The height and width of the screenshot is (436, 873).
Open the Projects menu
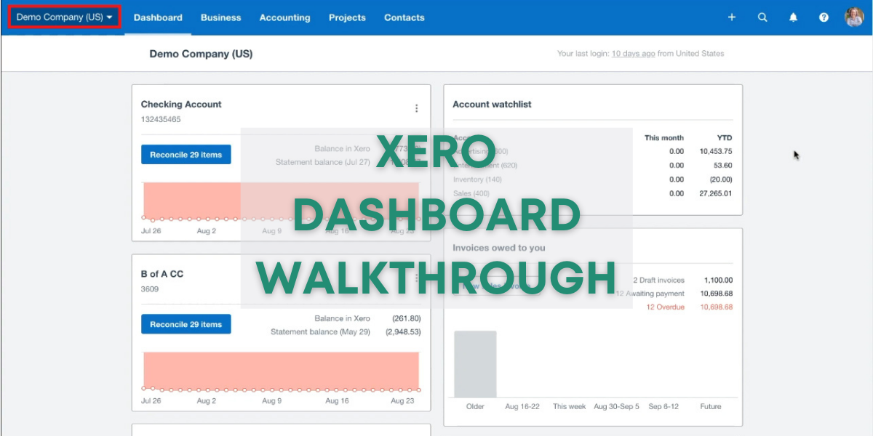tap(347, 17)
